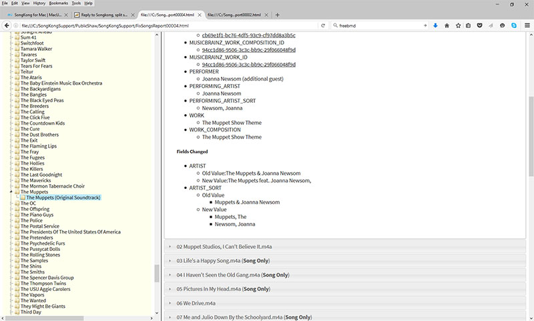
Task: Click The Muppets (Original Soundtrack) folder icon
Action: [x=23, y=198]
